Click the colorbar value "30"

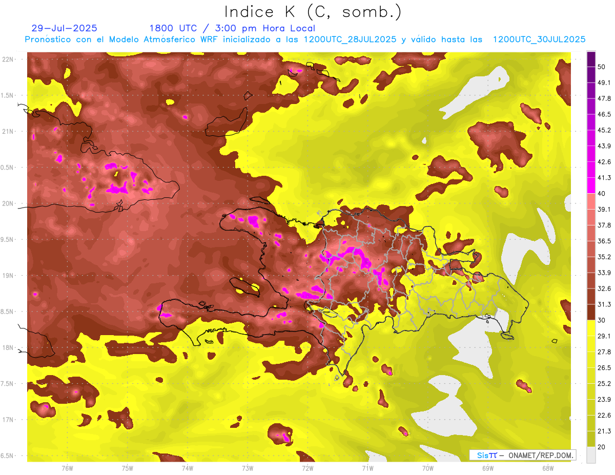(x=602, y=320)
